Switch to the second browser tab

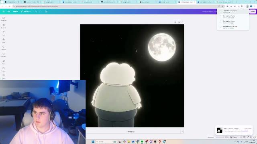(x=32, y=2)
